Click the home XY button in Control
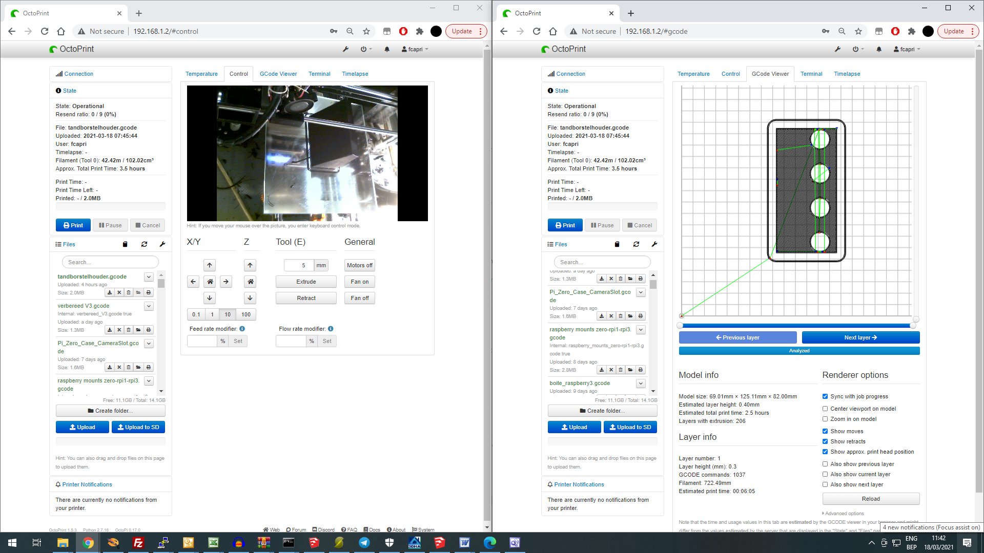984x553 pixels. [209, 281]
